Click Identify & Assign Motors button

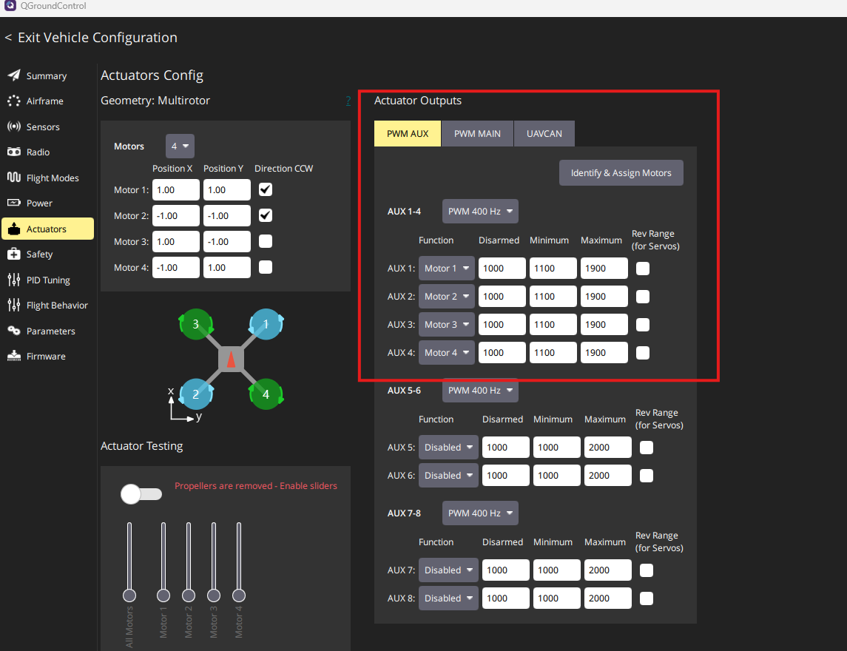621,173
